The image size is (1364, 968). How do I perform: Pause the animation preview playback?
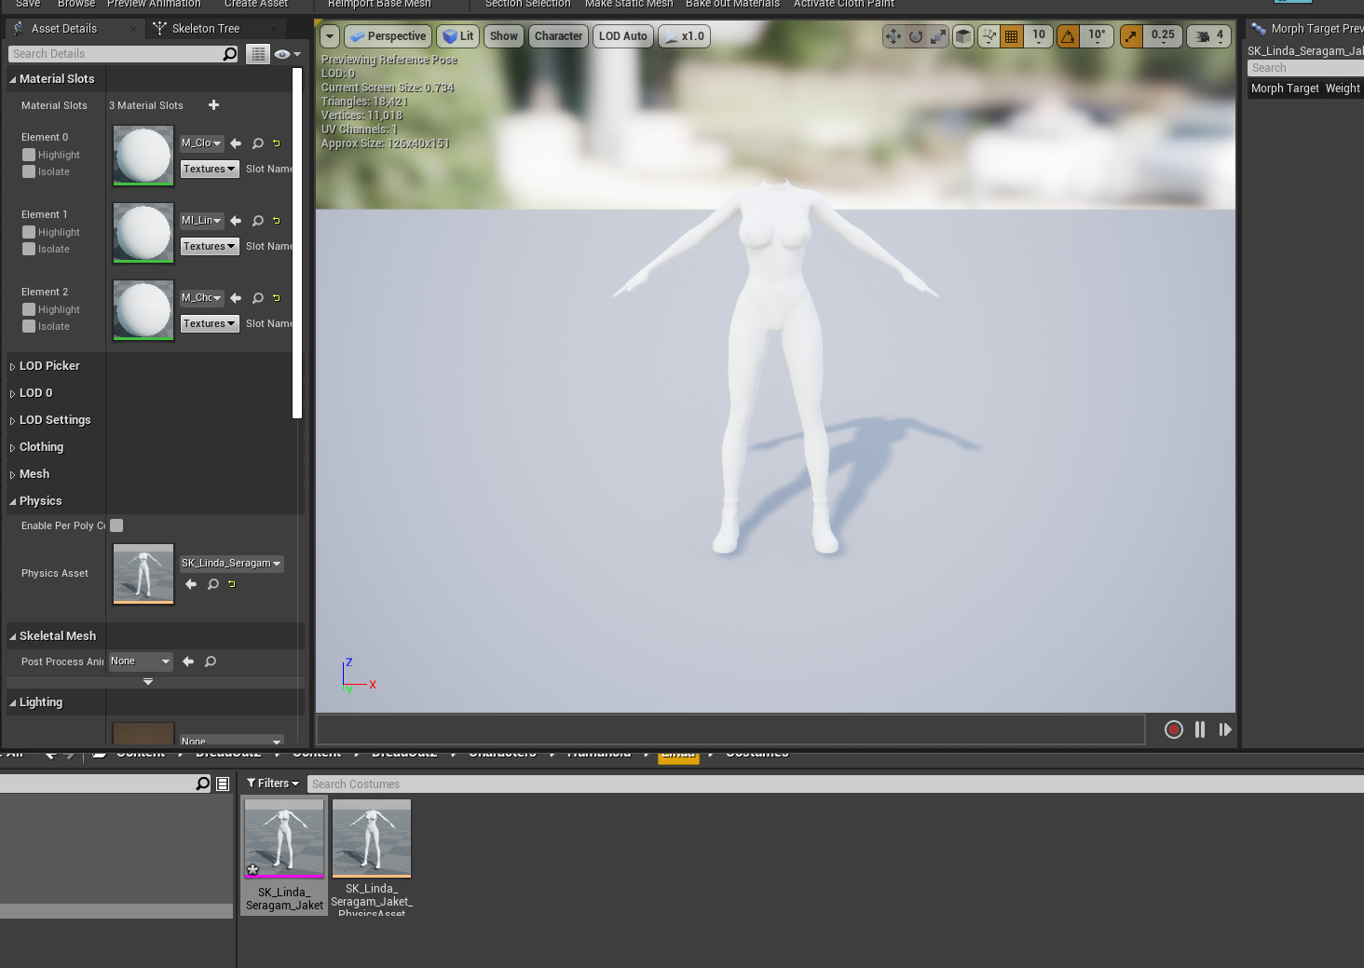click(1200, 729)
